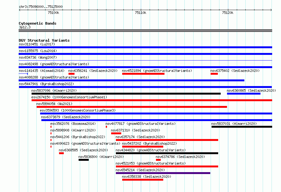Click esv3562076 (Boomsma2014) label
Image resolution: width=281 pixels, height=192 pixels.
click(73, 124)
